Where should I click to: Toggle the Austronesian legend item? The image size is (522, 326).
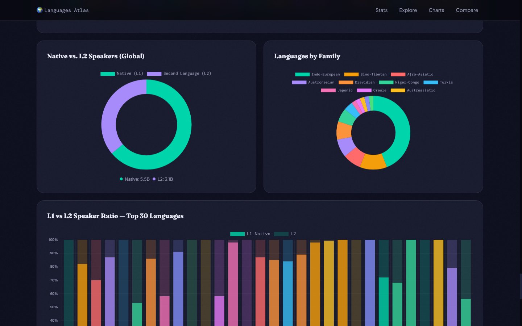313,82
